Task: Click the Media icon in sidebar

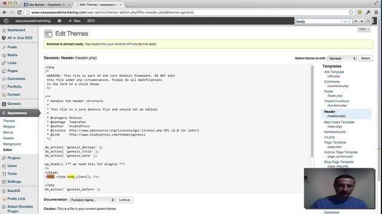Action: pyautogui.click(x=4, y=55)
